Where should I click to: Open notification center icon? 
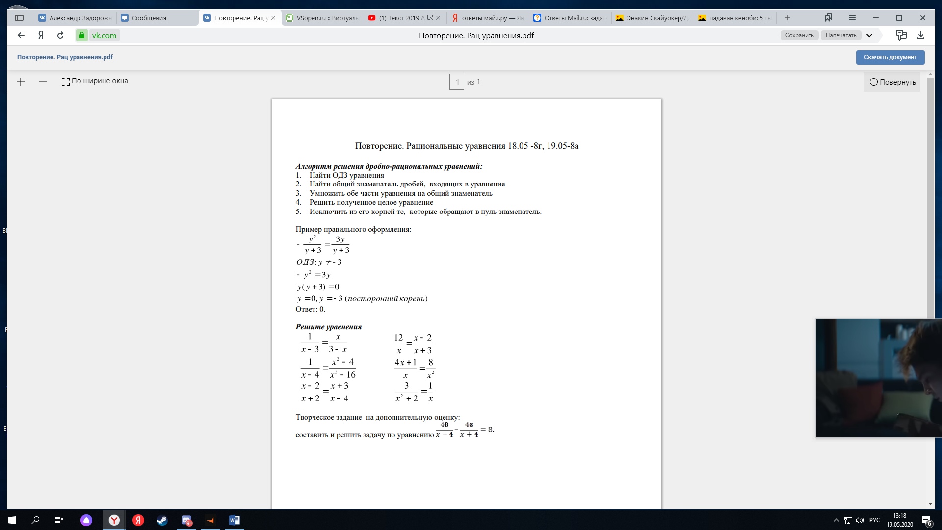tap(926, 520)
